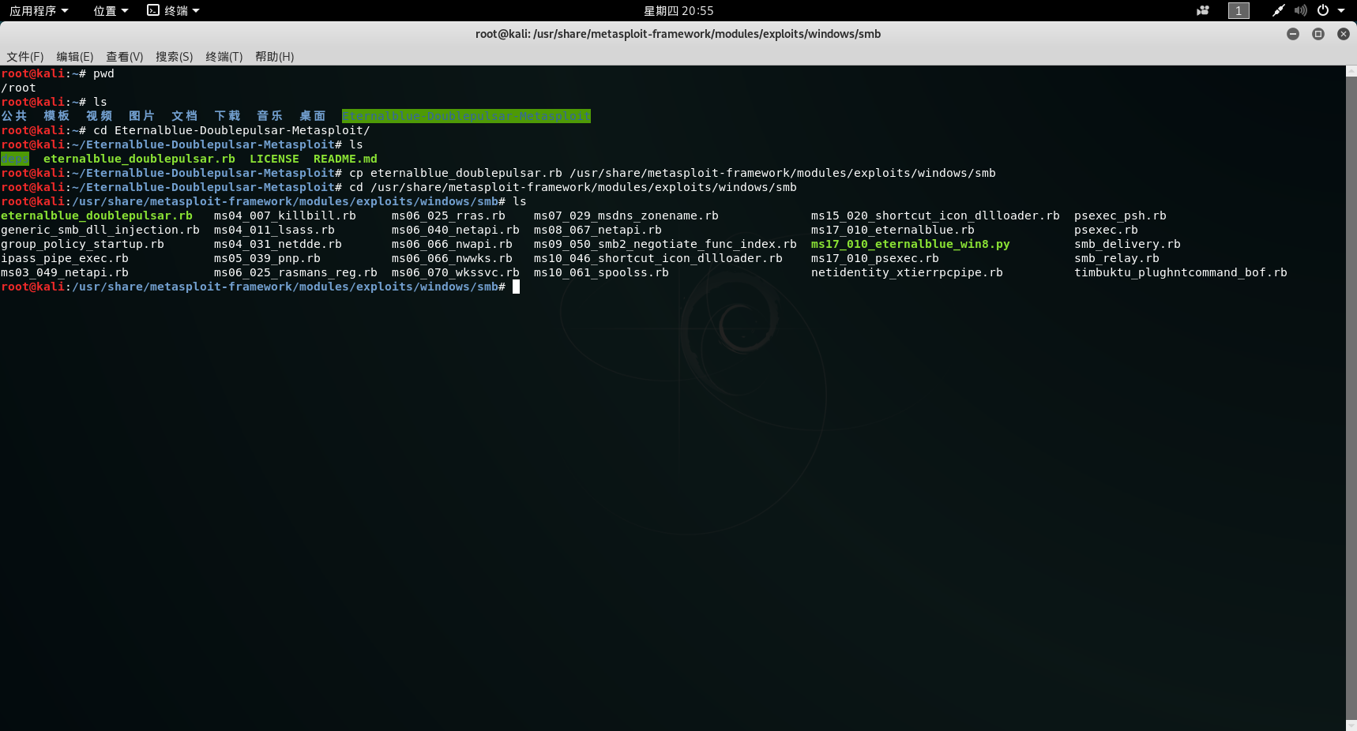Click ms17_010_psexec.rb file name

tap(875, 258)
